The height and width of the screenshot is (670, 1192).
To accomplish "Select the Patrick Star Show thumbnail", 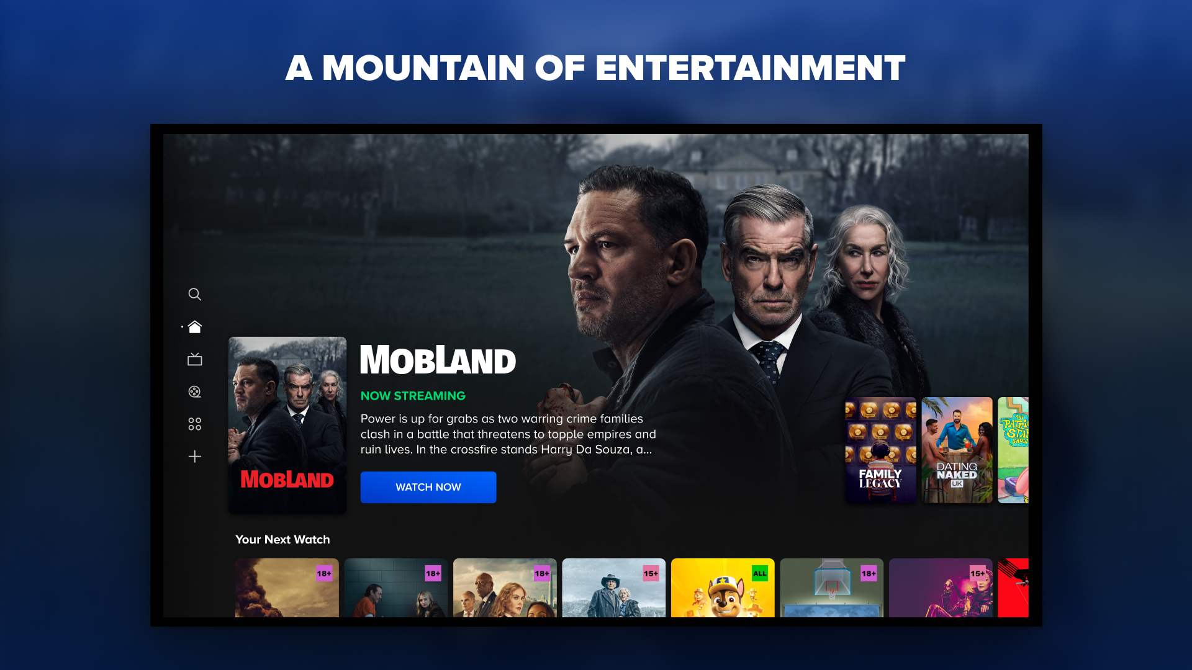I will tap(1013, 450).
